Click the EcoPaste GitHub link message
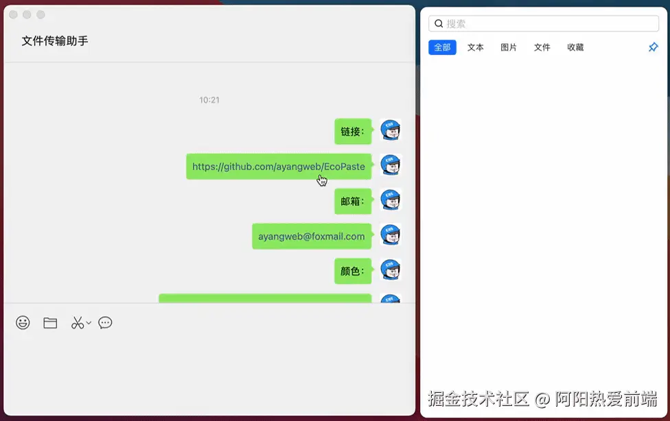 pyautogui.click(x=278, y=165)
